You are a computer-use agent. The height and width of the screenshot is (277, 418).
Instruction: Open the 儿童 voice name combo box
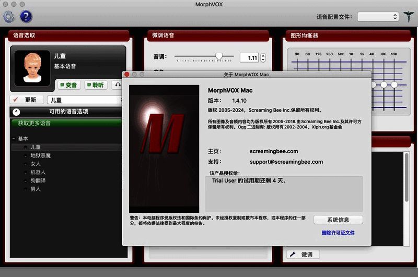point(85,100)
